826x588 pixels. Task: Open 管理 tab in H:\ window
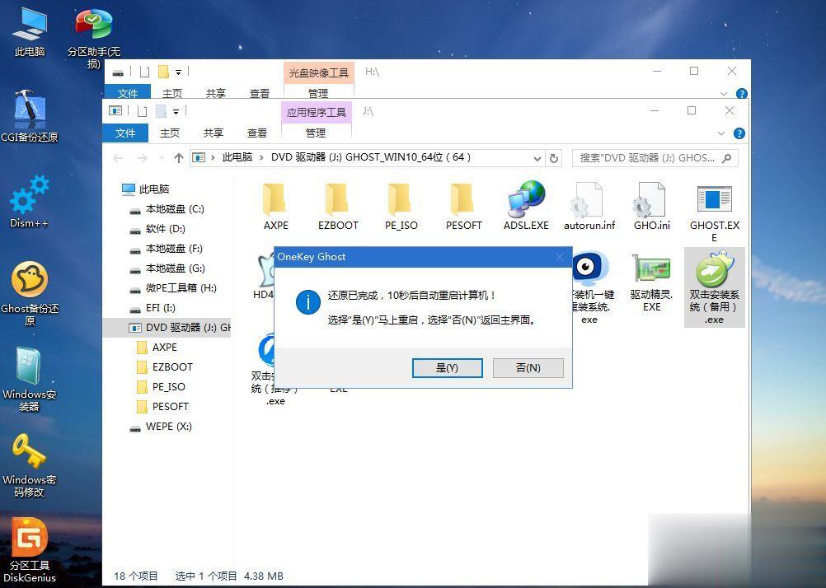tap(318, 93)
